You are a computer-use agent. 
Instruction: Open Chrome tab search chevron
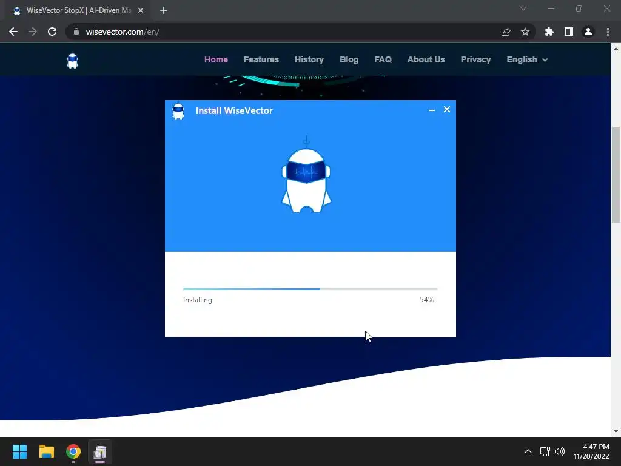pyautogui.click(x=523, y=8)
